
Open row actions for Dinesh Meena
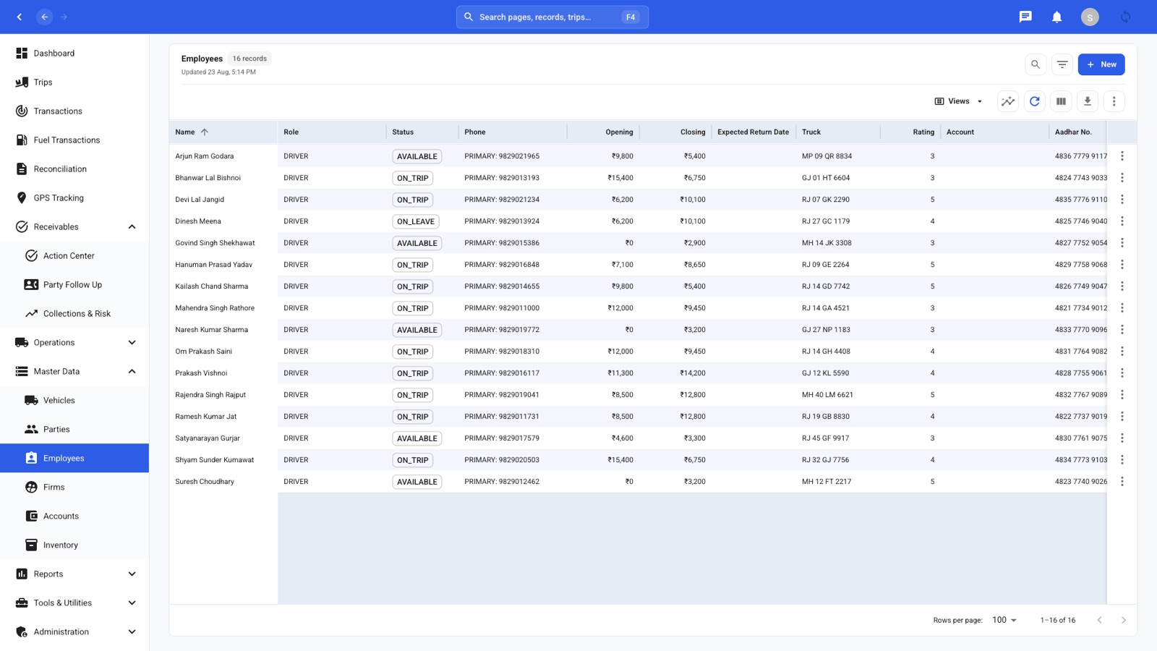click(x=1122, y=221)
